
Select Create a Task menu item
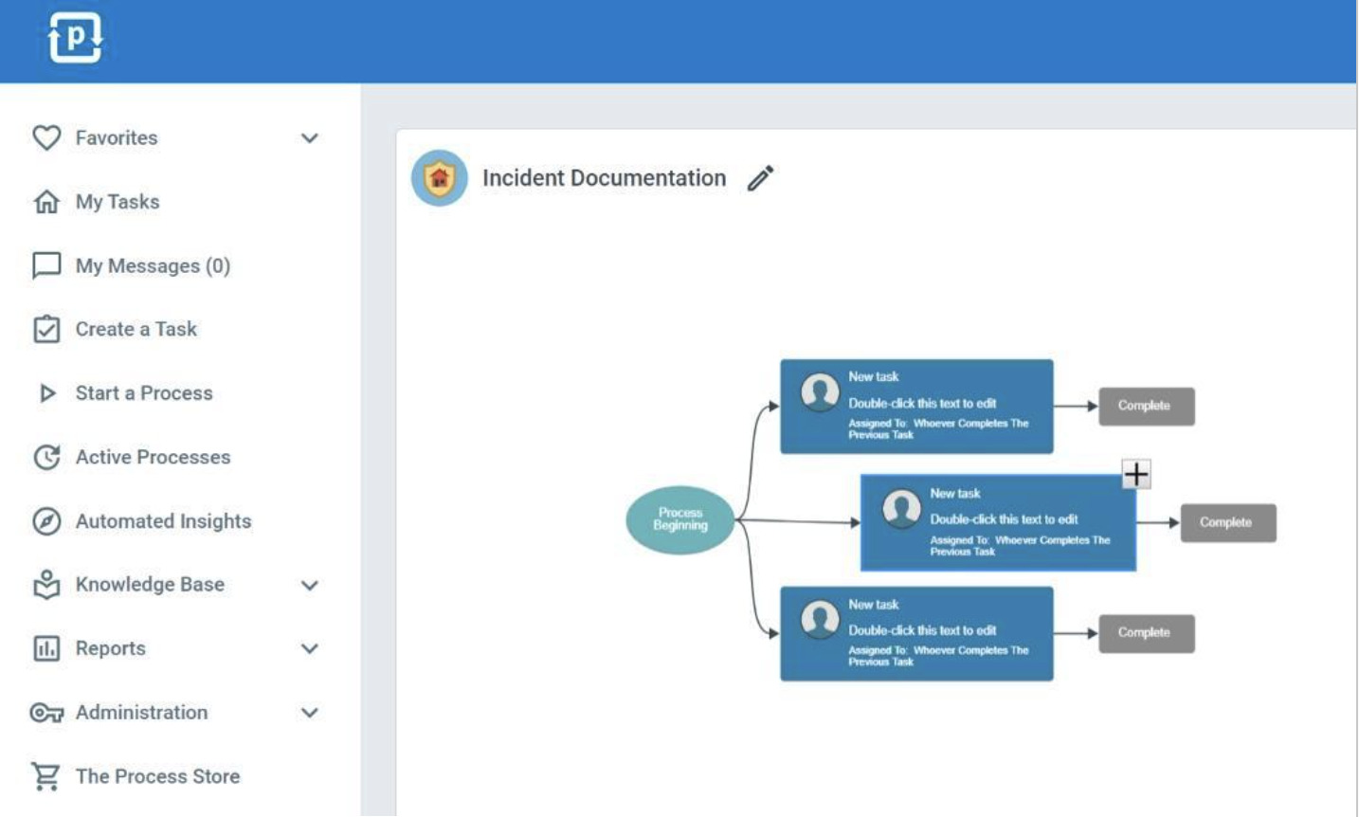[136, 329]
